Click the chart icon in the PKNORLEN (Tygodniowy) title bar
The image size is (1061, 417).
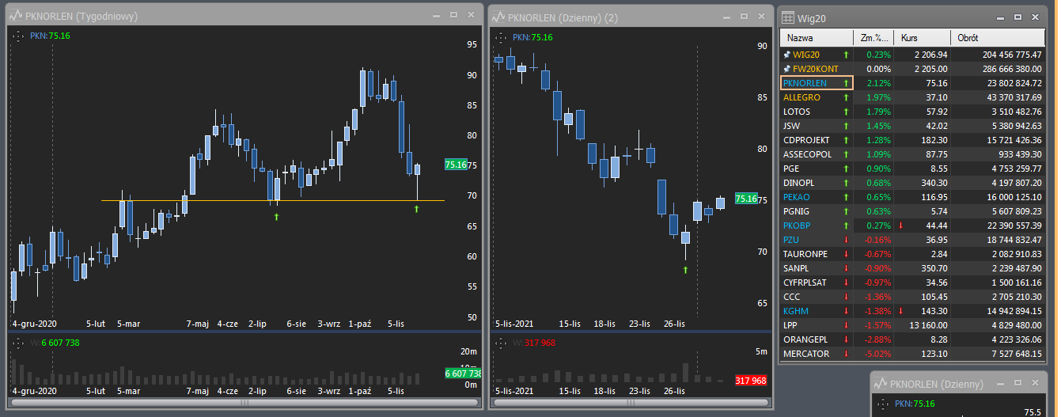coord(17,15)
